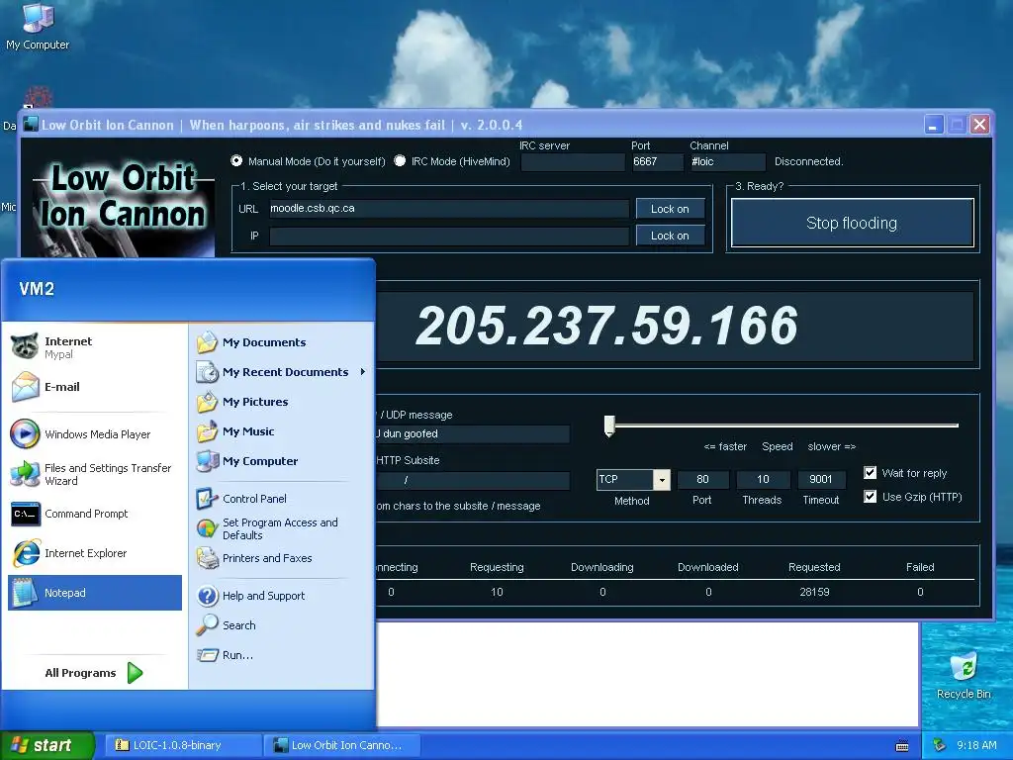This screenshot has height=760, width=1013.
Task: Click the IRC Port 6667 field
Action: pos(657,161)
